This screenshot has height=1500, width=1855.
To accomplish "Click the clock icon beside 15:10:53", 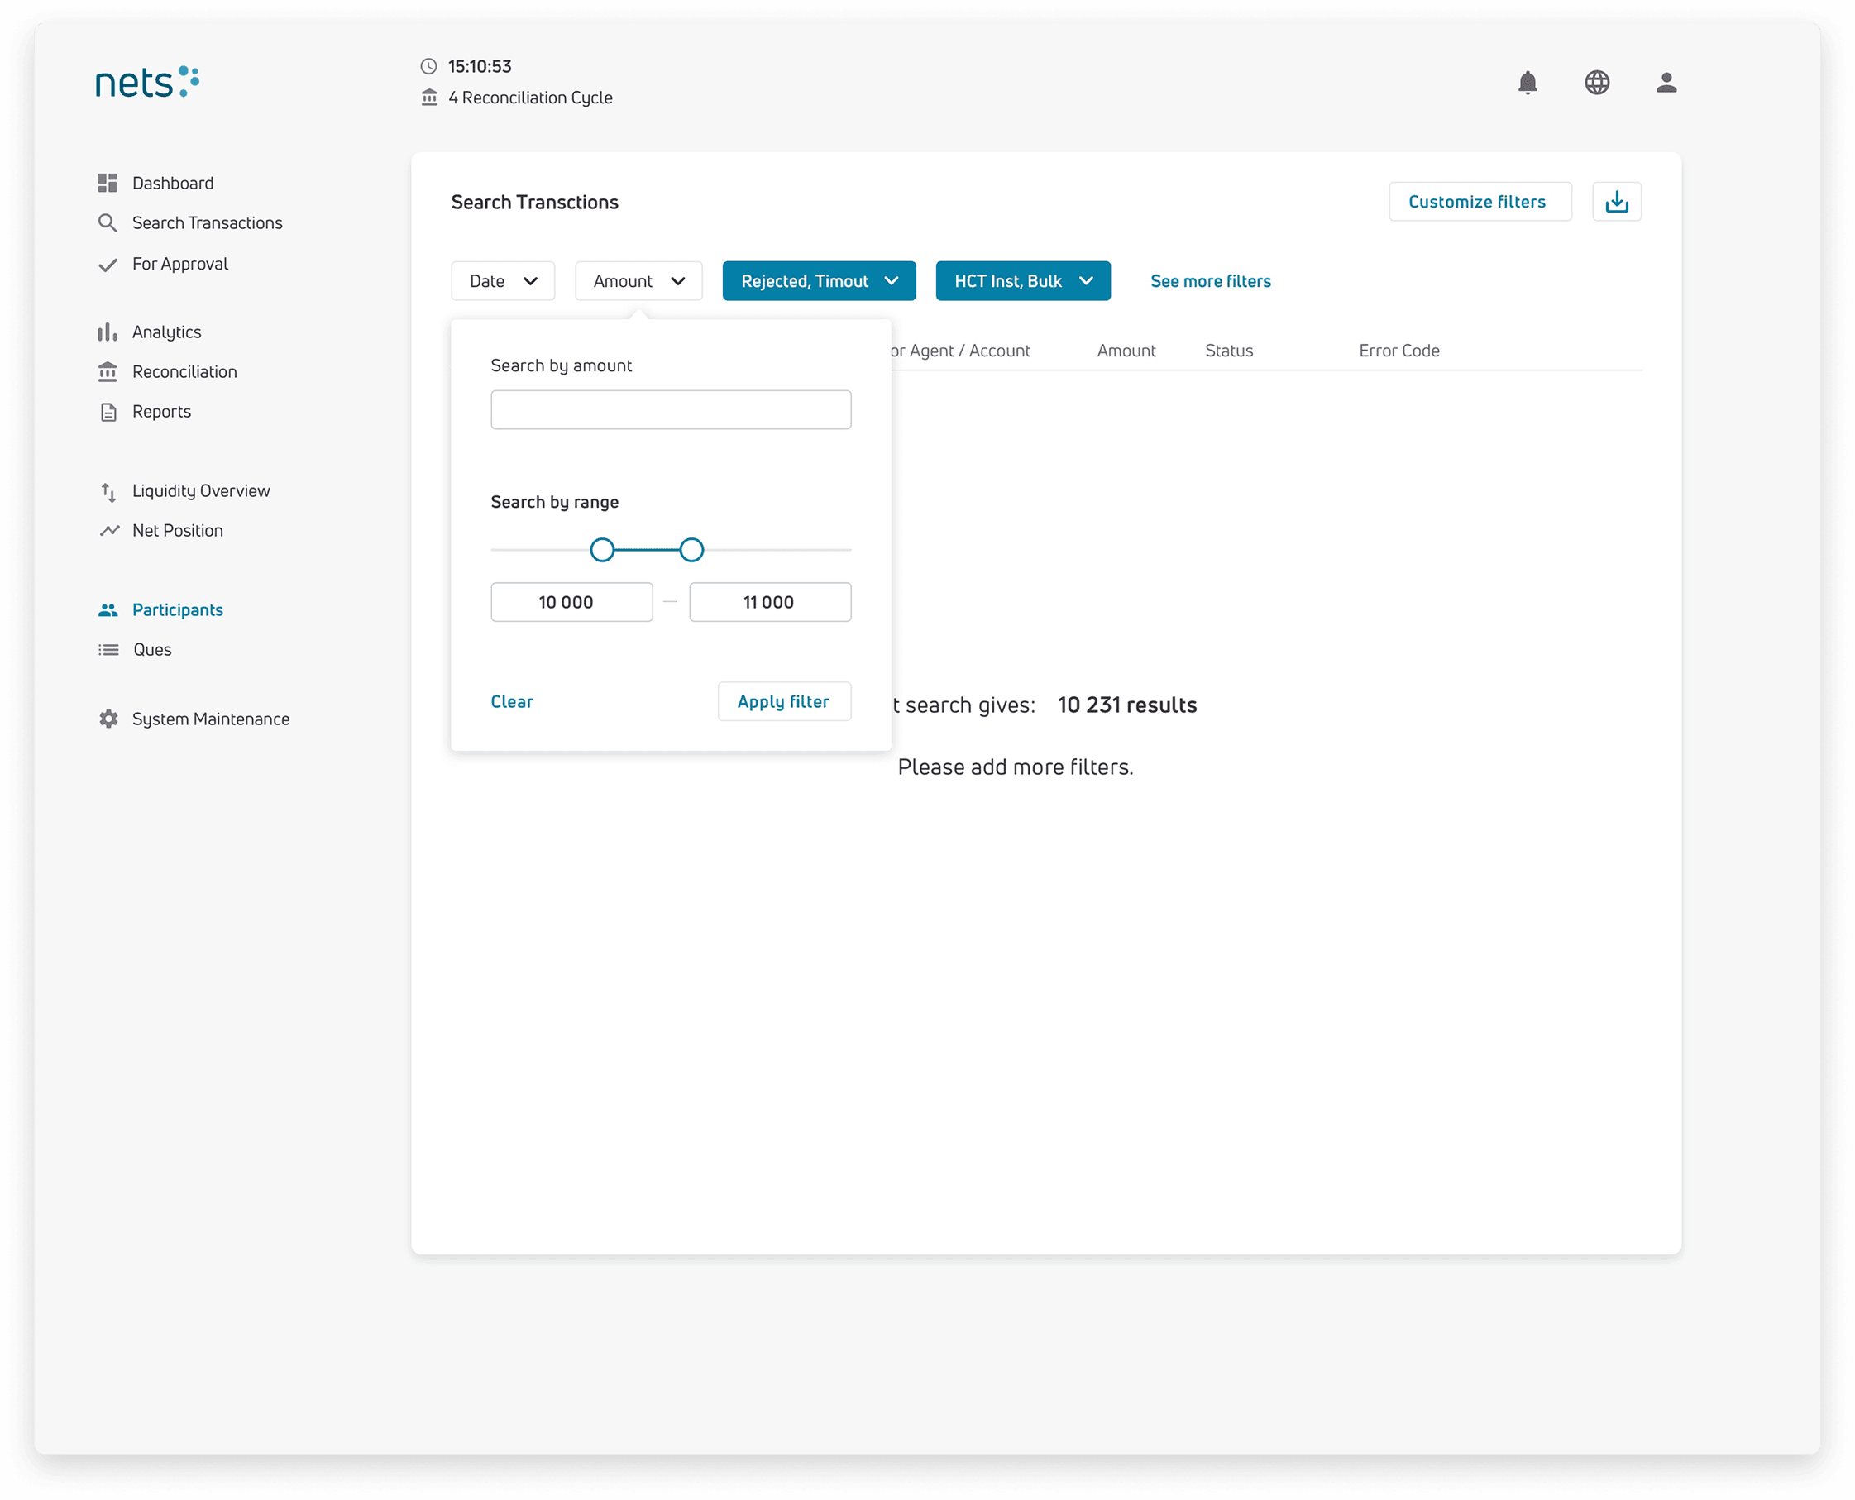I will [x=428, y=66].
